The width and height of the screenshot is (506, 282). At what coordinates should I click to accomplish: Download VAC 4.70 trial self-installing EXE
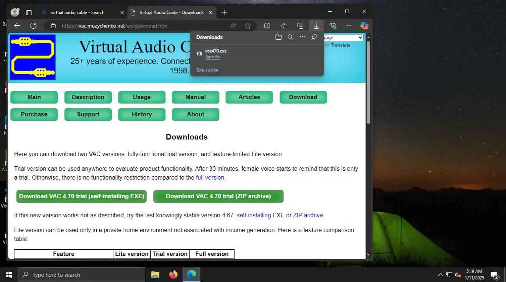(81, 196)
